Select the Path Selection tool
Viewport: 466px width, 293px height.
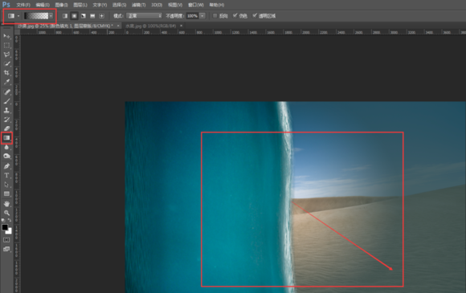pos(6,185)
